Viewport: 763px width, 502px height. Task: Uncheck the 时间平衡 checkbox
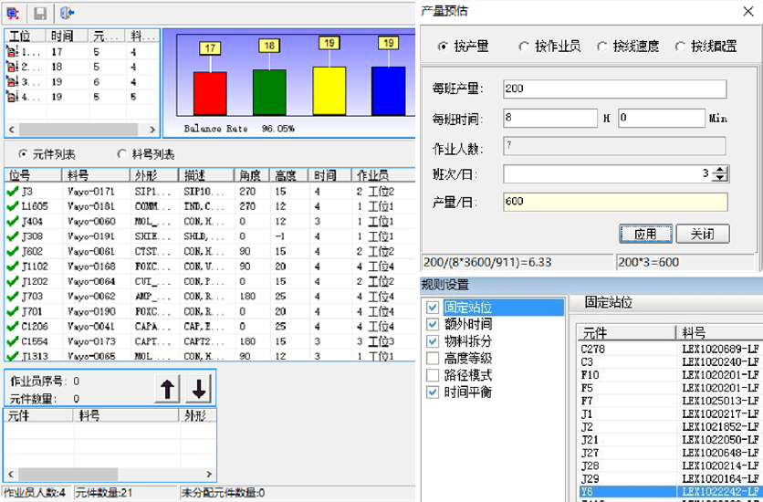(433, 392)
